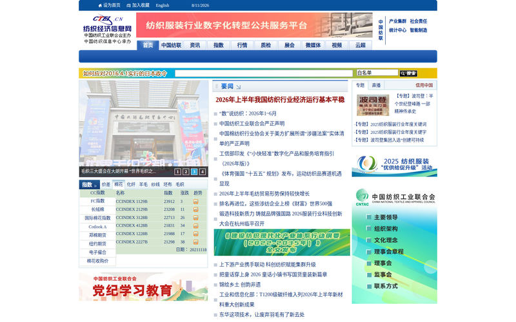
Task: Open the 指数 navigation tab
Action: coord(219,45)
